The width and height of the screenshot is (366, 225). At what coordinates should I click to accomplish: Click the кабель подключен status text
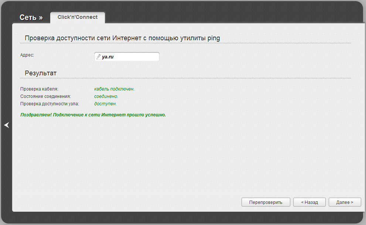click(114, 89)
